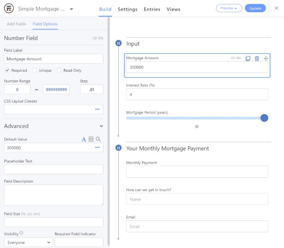Select the Field Options tab
This screenshot has width=284, height=248.
pos(45,24)
